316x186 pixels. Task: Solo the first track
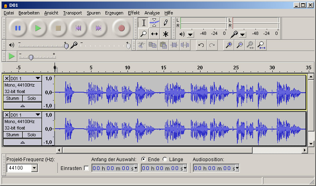[32, 98]
